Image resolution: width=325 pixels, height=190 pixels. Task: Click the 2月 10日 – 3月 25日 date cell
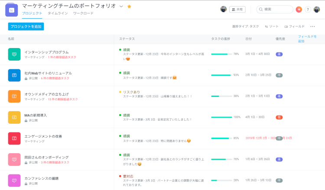(x=258, y=75)
